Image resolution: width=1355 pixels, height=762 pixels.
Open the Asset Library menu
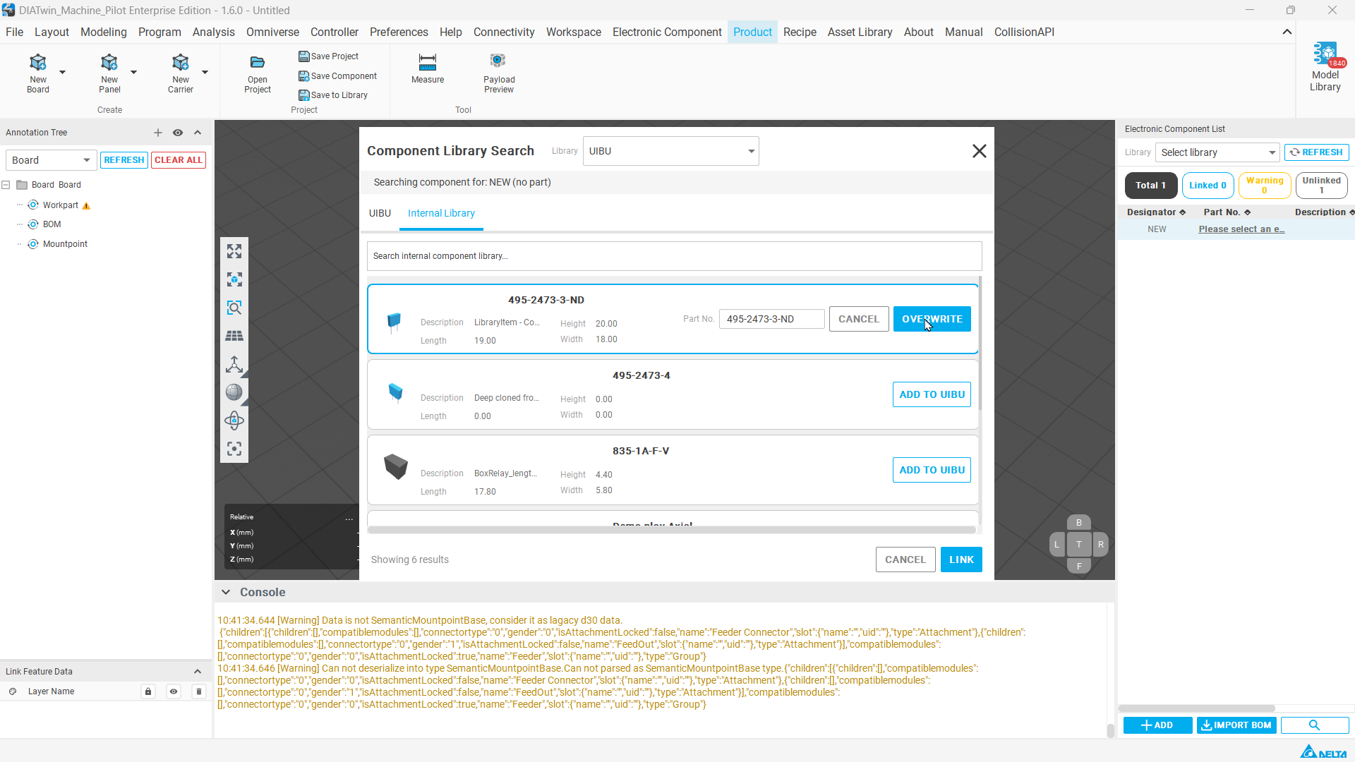860,32
